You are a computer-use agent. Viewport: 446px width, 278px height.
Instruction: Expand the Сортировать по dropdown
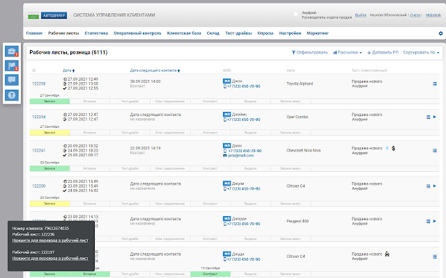421,53
